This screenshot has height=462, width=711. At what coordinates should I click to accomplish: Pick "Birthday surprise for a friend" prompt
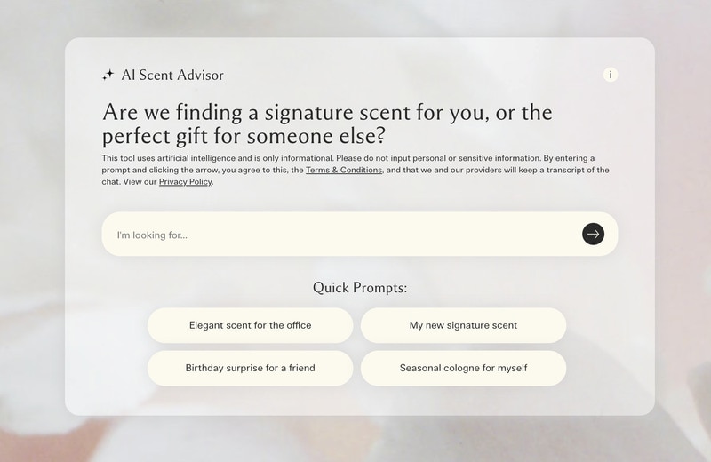[x=250, y=368]
